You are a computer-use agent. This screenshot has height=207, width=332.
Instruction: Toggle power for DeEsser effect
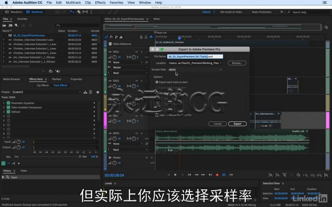pyautogui.click(x=8, y=112)
